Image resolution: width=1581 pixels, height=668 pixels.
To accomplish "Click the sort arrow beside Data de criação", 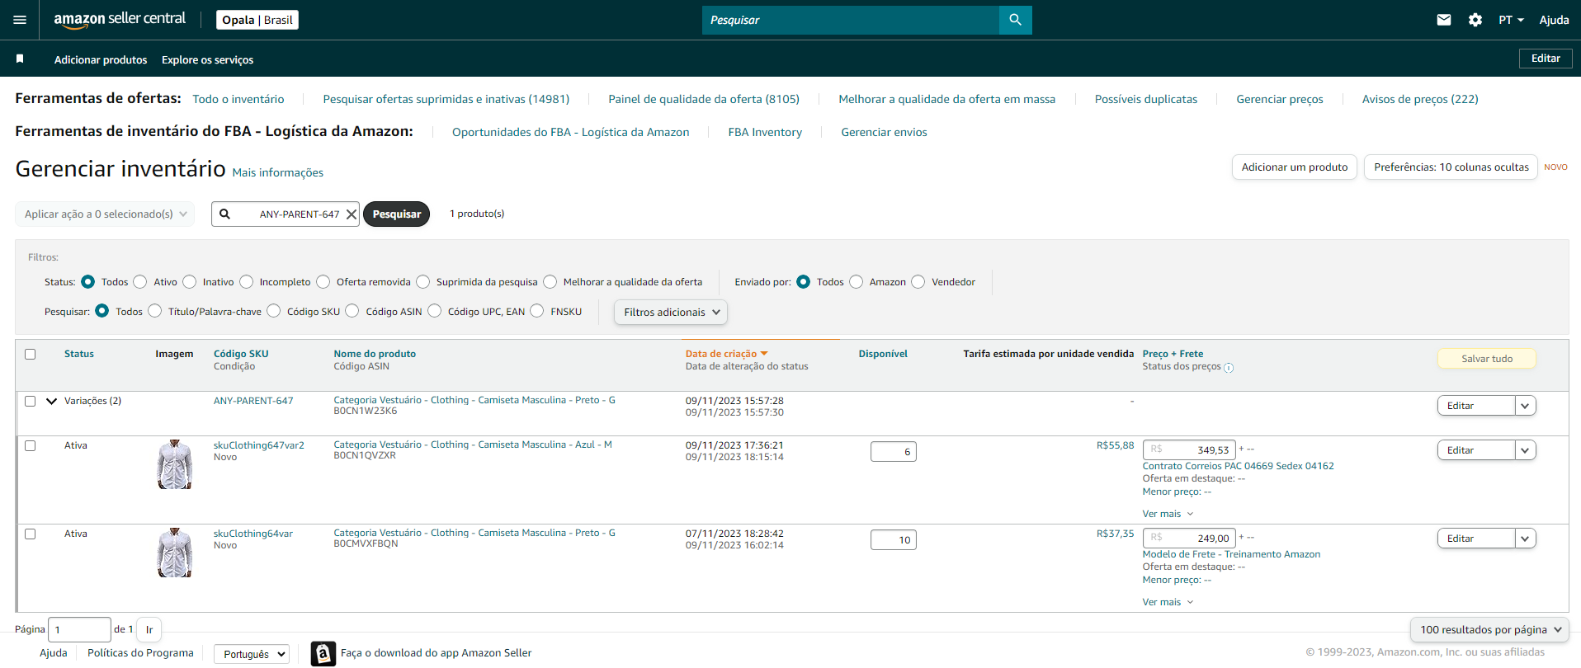I will click(764, 354).
